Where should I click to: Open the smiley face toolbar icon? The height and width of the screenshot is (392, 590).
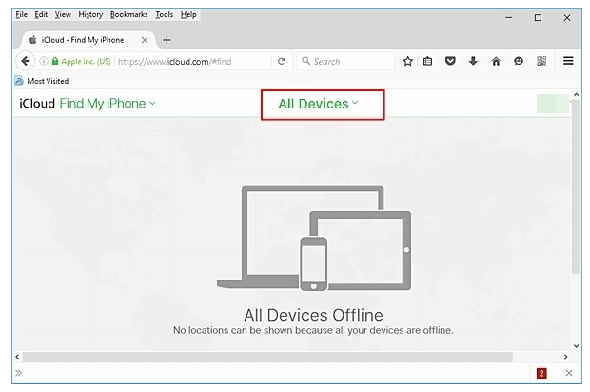tap(519, 61)
